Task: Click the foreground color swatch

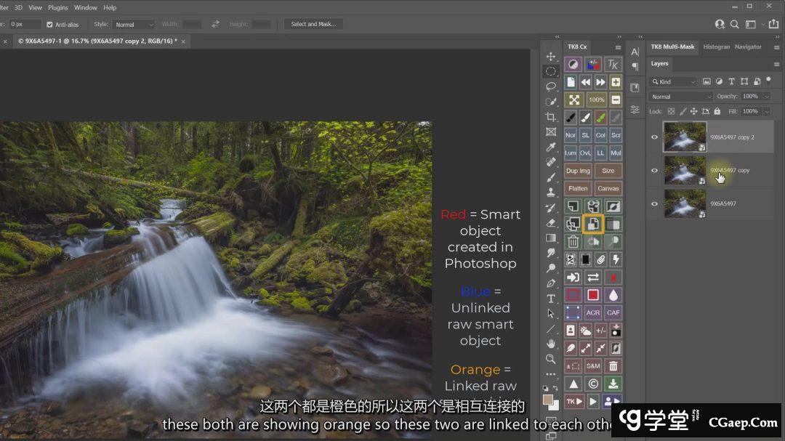Action: pyautogui.click(x=548, y=400)
